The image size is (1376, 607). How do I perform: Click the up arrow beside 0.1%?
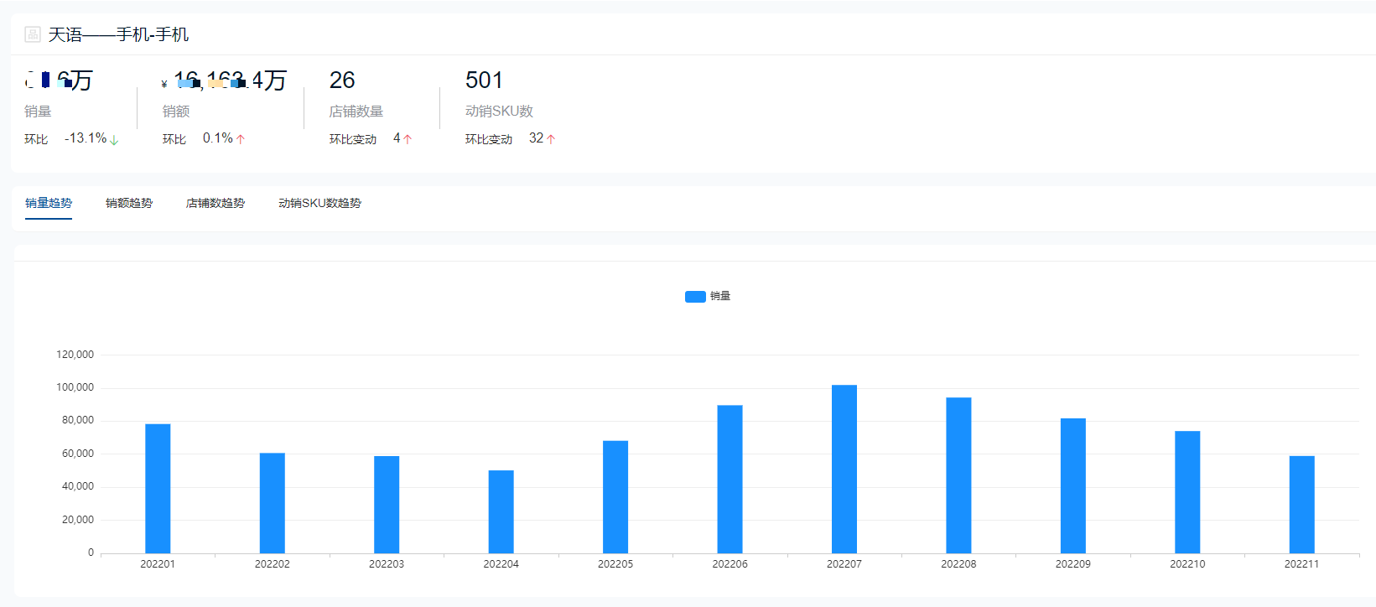click(x=241, y=139)
